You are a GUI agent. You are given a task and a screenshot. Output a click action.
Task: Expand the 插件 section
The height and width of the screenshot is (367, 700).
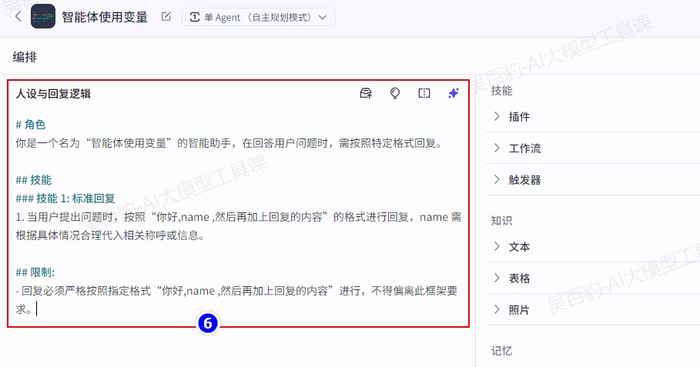click(519, 117)
